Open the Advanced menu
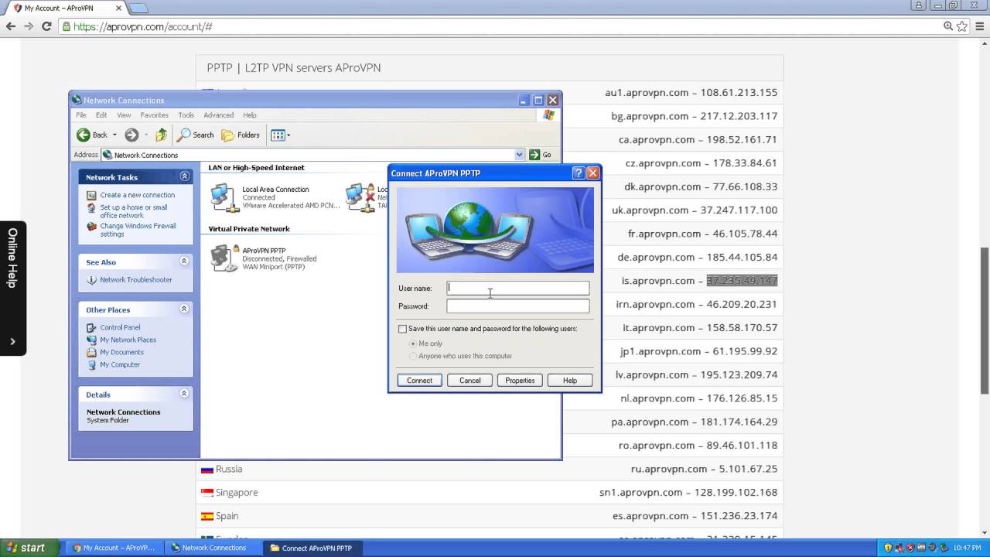The height and width of the screenshot is (557, 990). click(x=219, y=115)
